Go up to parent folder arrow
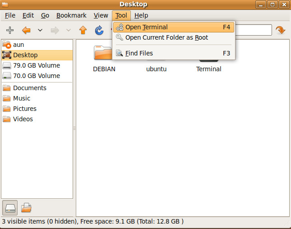 pos(83,30)
